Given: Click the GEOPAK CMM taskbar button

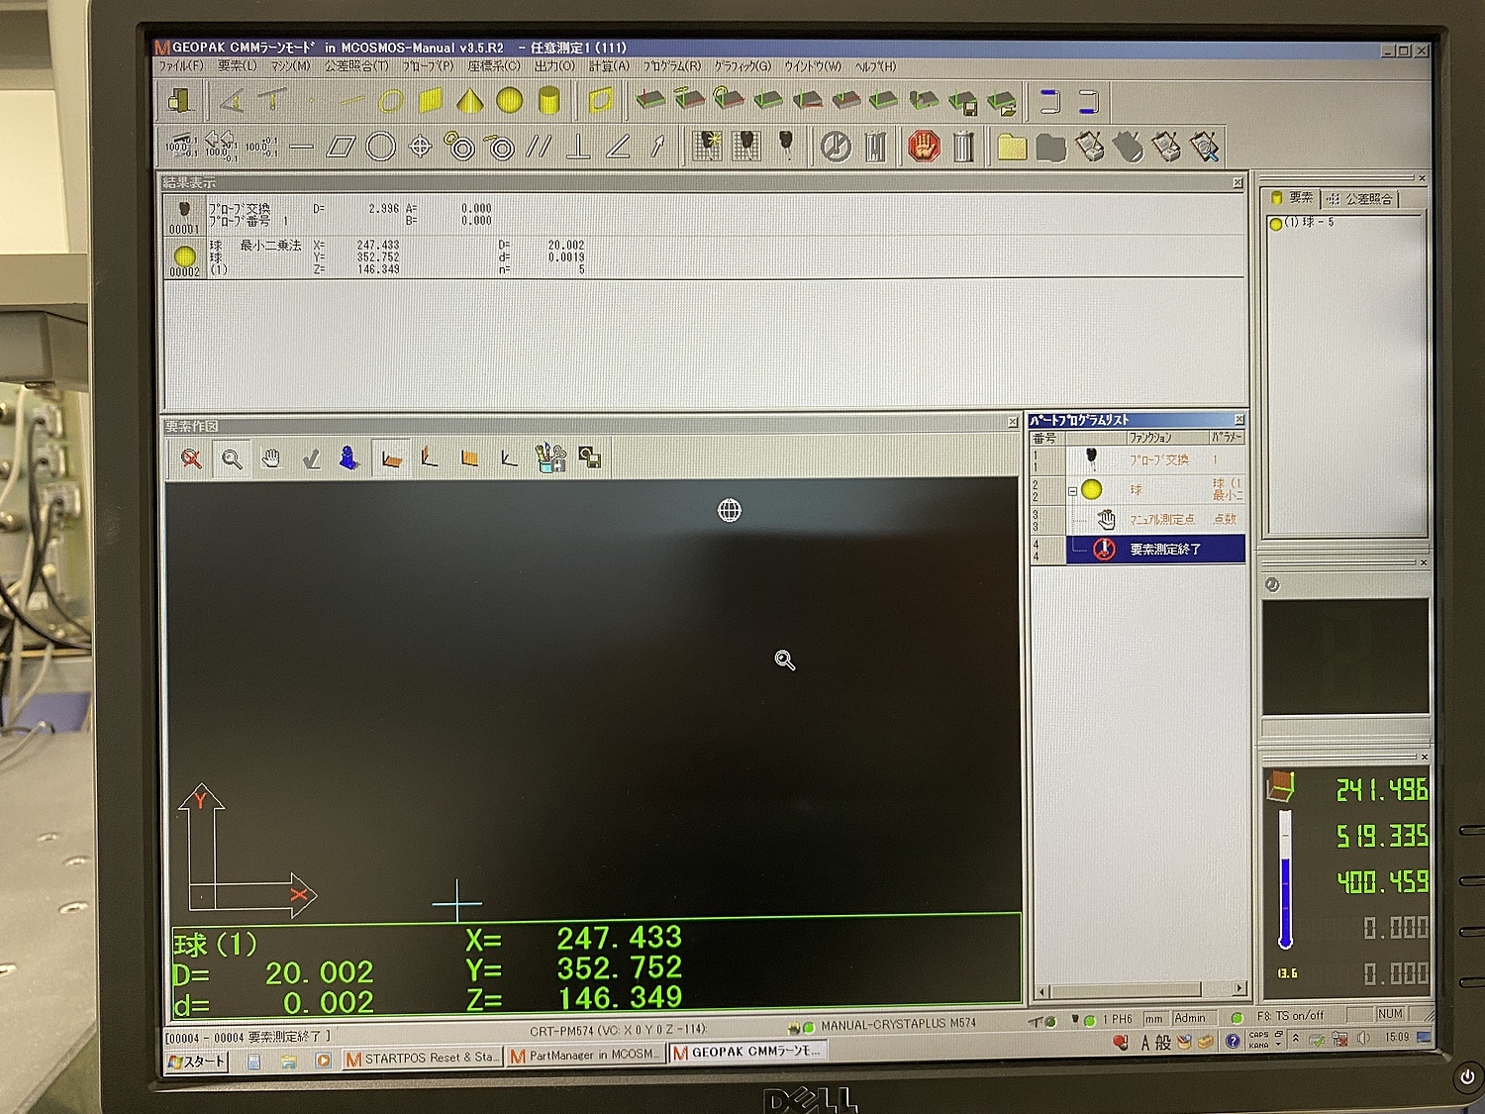Looking at the screenshot, I should pos(747,1053).
